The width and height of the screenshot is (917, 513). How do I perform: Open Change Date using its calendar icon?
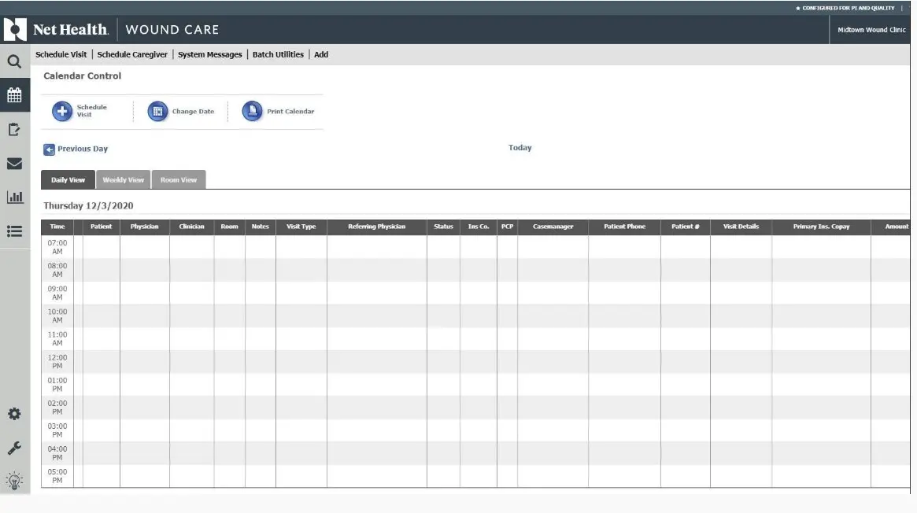(157, 111)
